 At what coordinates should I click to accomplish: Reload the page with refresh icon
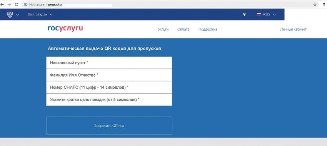click(x=17, y=4)
